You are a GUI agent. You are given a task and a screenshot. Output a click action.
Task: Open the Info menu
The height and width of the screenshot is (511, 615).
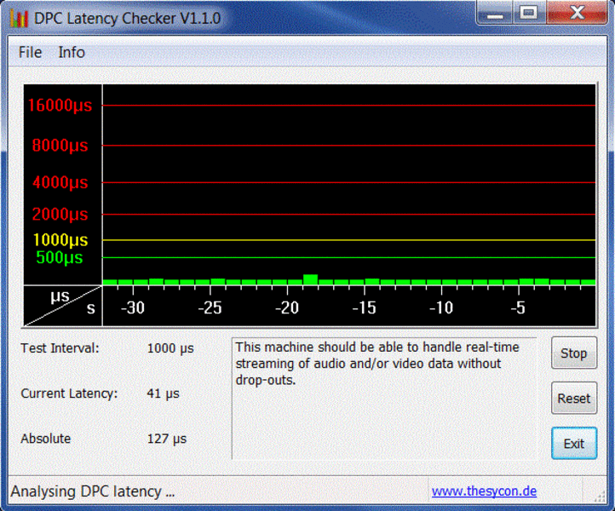click(x=72, y=52)
